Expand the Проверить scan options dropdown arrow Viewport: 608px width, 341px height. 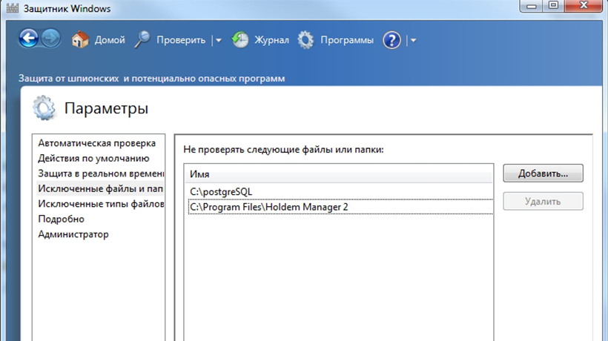219,40
